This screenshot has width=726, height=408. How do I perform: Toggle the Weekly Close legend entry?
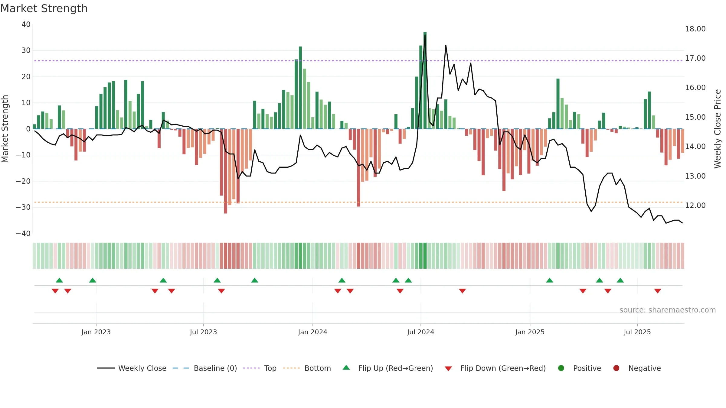click(132, 368)
